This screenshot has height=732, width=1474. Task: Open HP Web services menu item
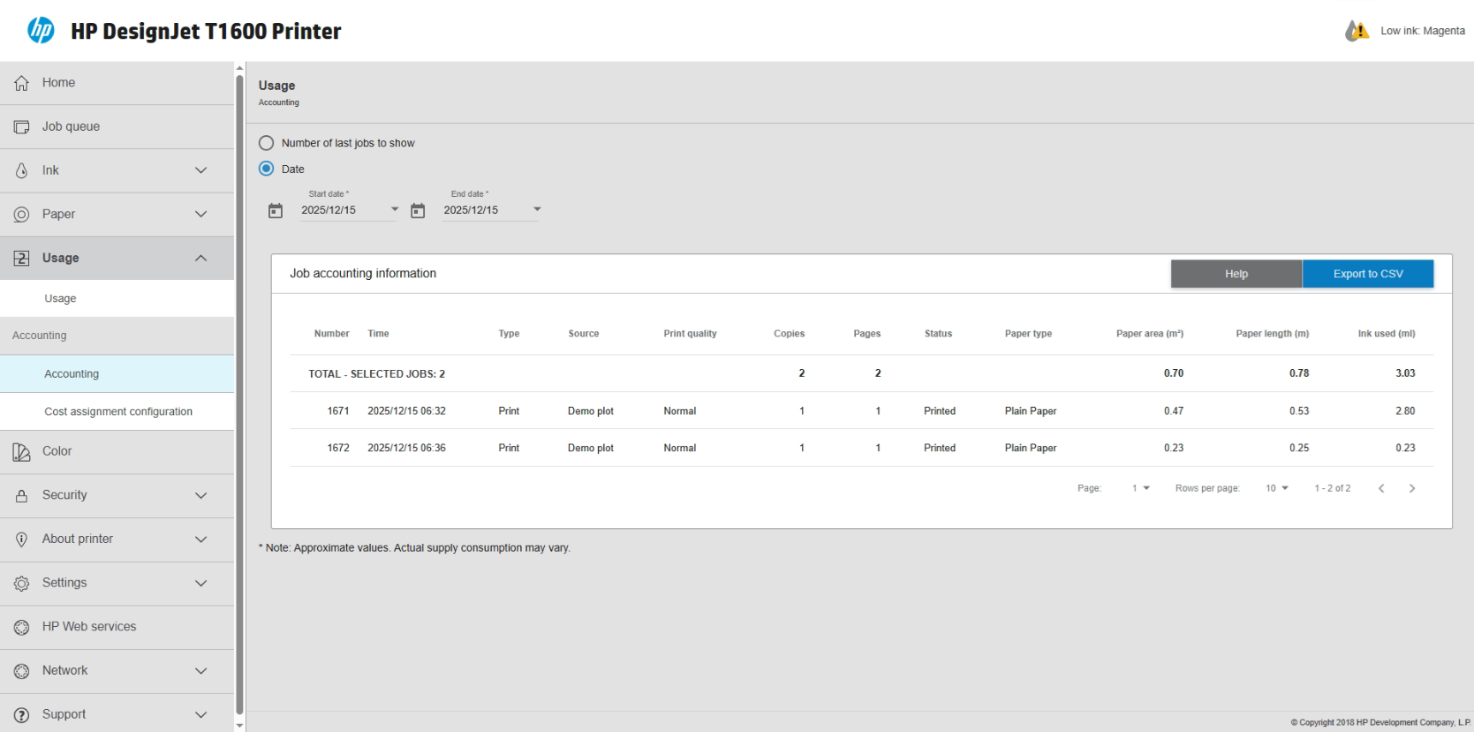click(117, 627)
